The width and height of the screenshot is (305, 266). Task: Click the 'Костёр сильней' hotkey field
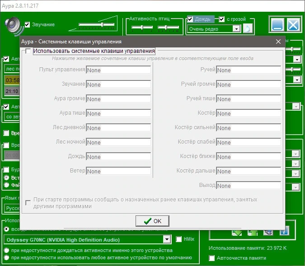point(249,127)
